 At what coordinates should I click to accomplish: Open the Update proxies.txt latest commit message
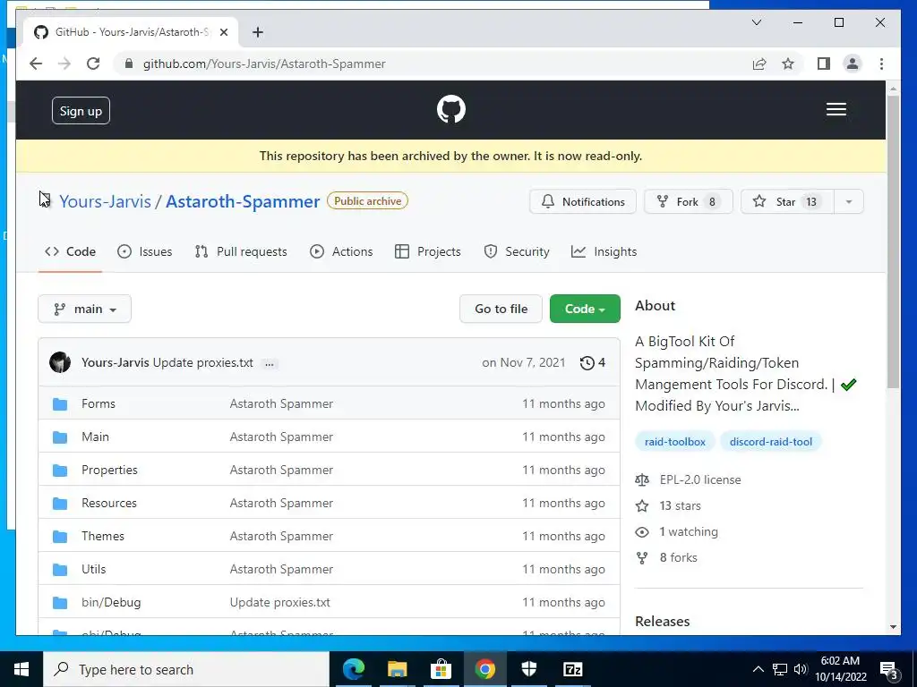tap(203, 363)
